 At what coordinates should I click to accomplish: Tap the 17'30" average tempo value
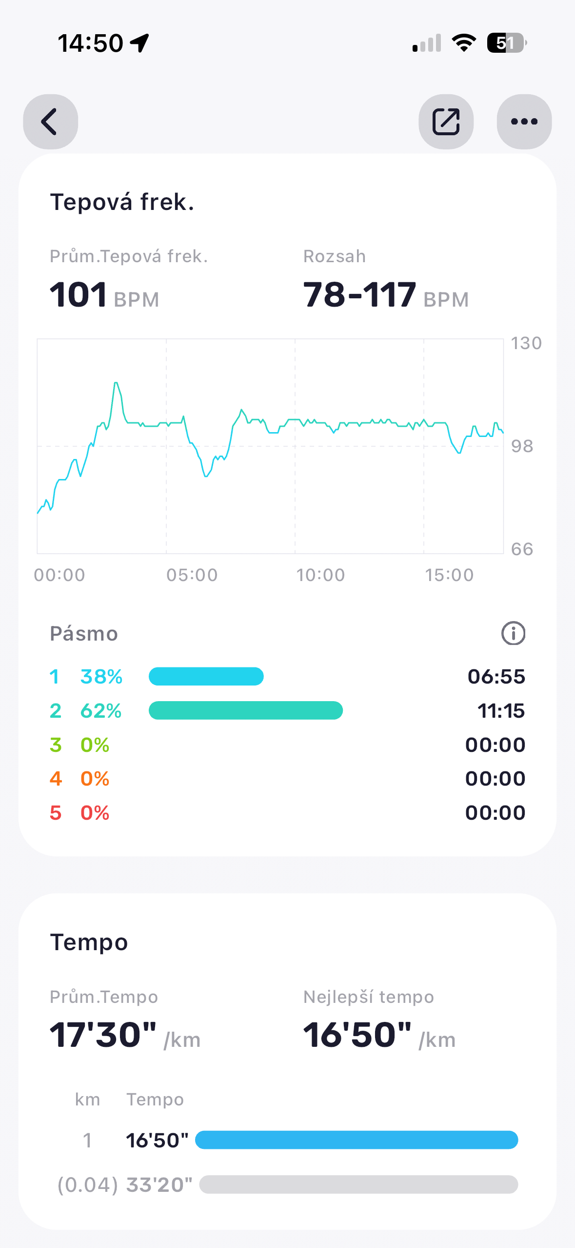tap(103, 1035)
